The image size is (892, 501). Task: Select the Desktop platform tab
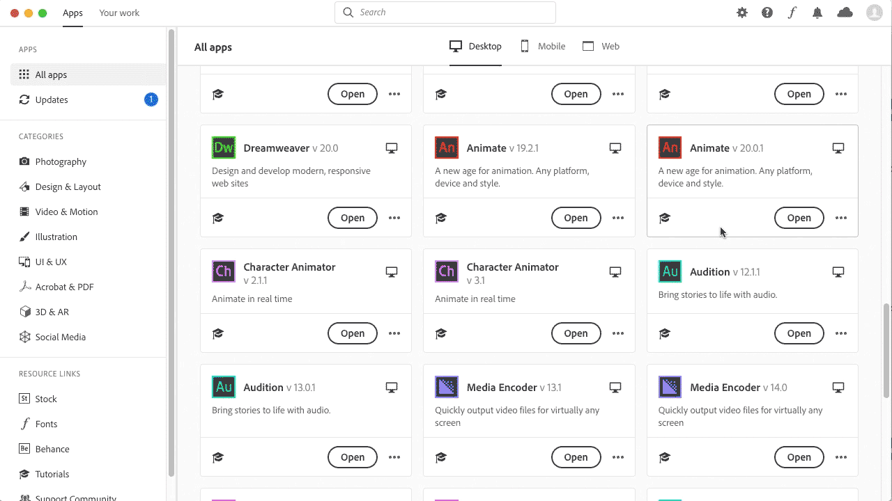pos(475,47)
